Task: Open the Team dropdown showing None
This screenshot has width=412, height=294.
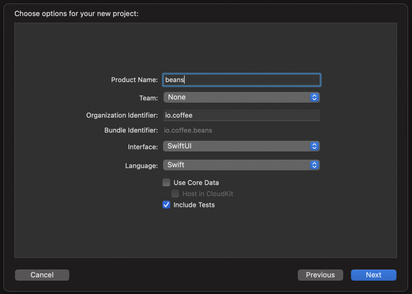Action: point(237,97)
